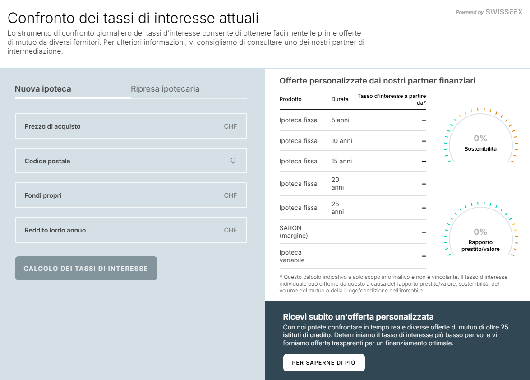Click Calcolo dei tassi di interesse button
The height and width of the screenshot is (380, 530).
click(x=86, y=269)
